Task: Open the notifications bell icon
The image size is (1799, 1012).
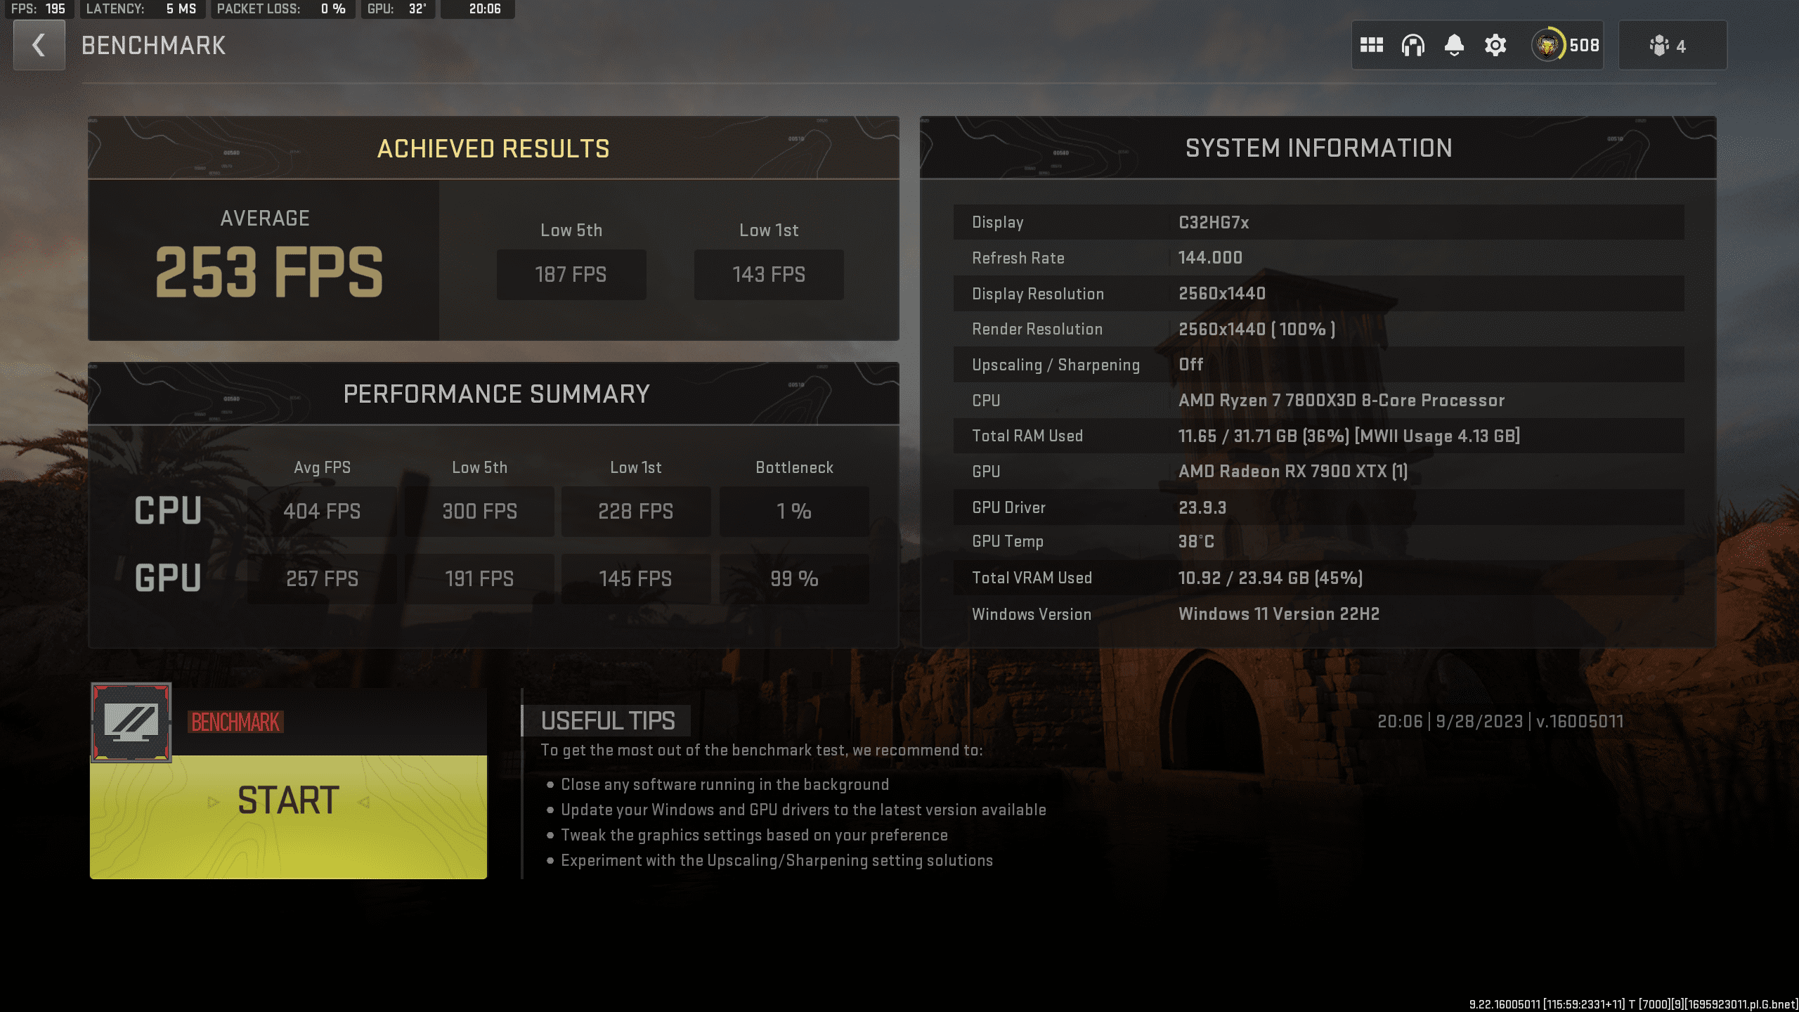Action: (x=1453, y=46)
